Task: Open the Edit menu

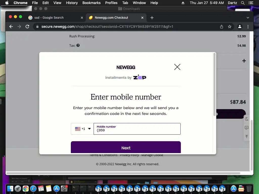Action: (x=46, y=3)
